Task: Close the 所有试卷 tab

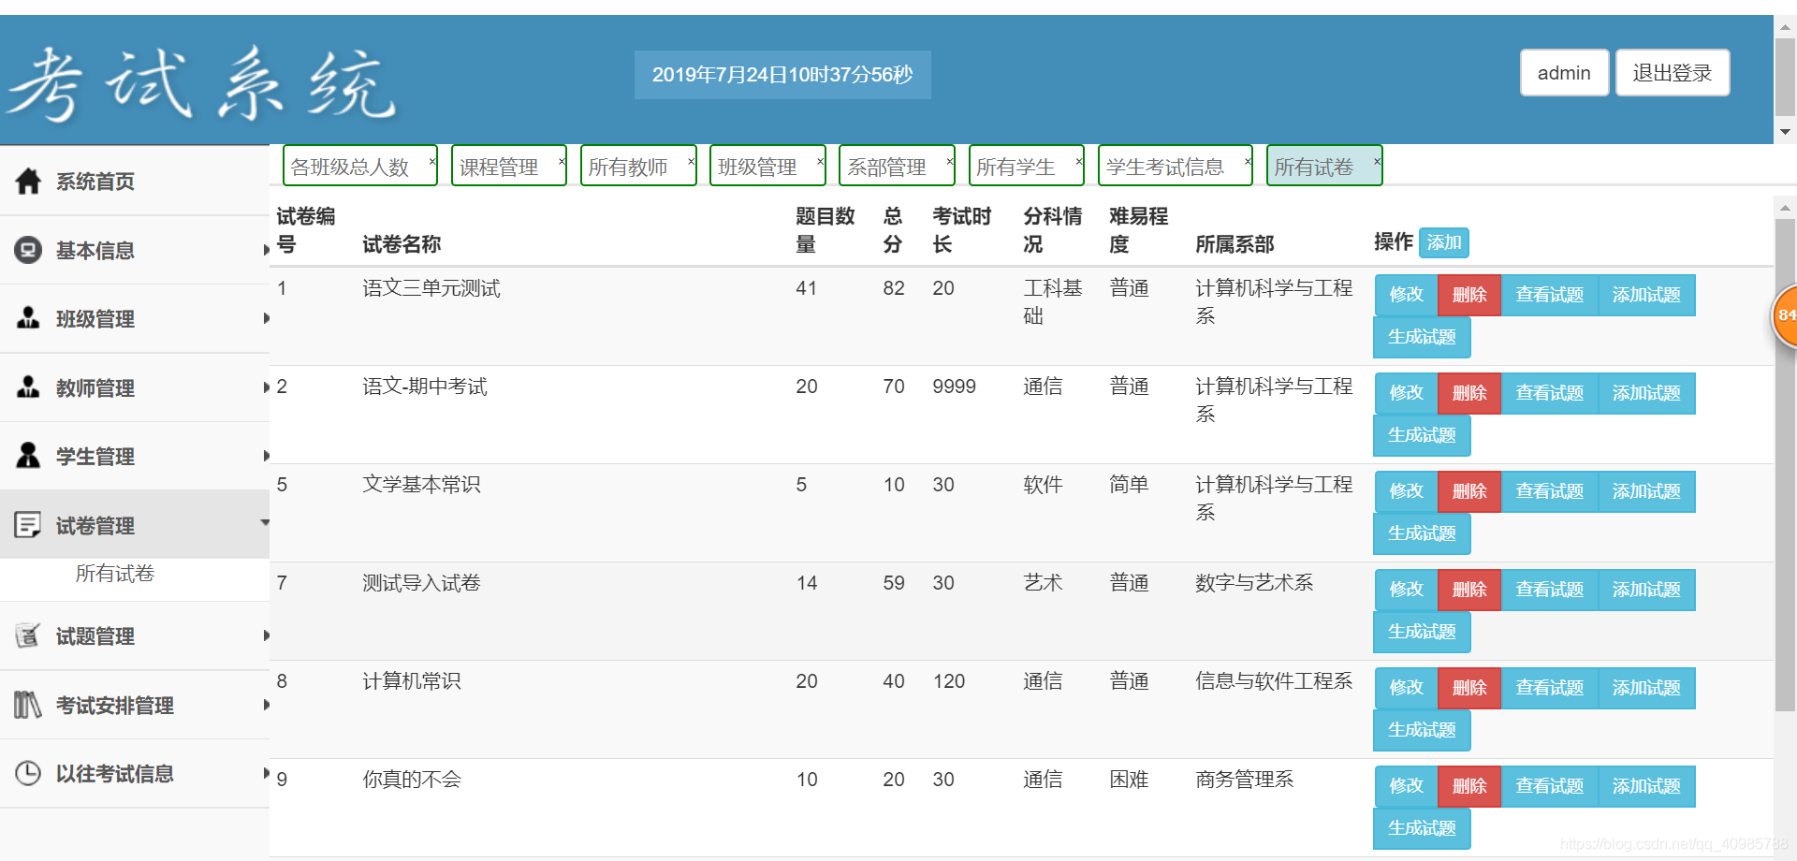Action: pyautogui.click(x=1377, y=161)
